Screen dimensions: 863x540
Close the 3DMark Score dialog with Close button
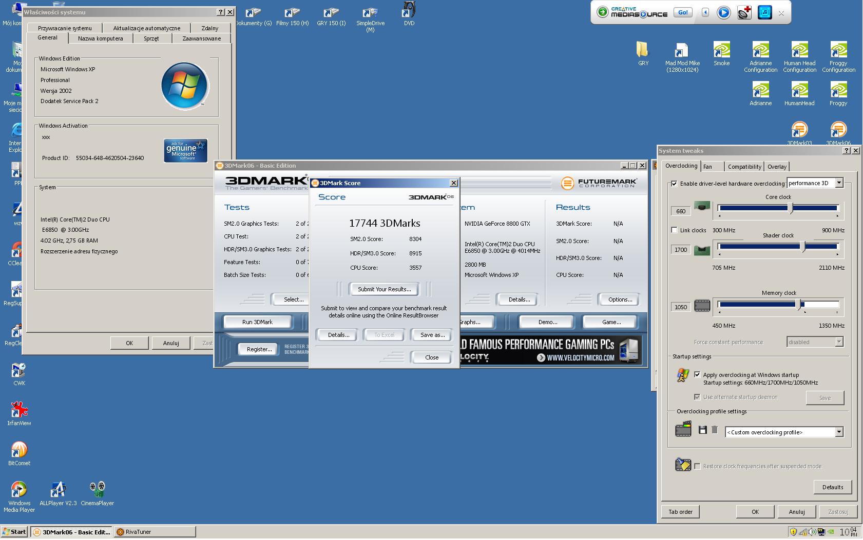click(432, 357)
